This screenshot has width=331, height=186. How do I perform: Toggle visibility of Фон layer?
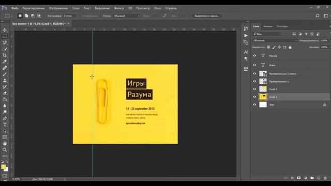[254, 104]
